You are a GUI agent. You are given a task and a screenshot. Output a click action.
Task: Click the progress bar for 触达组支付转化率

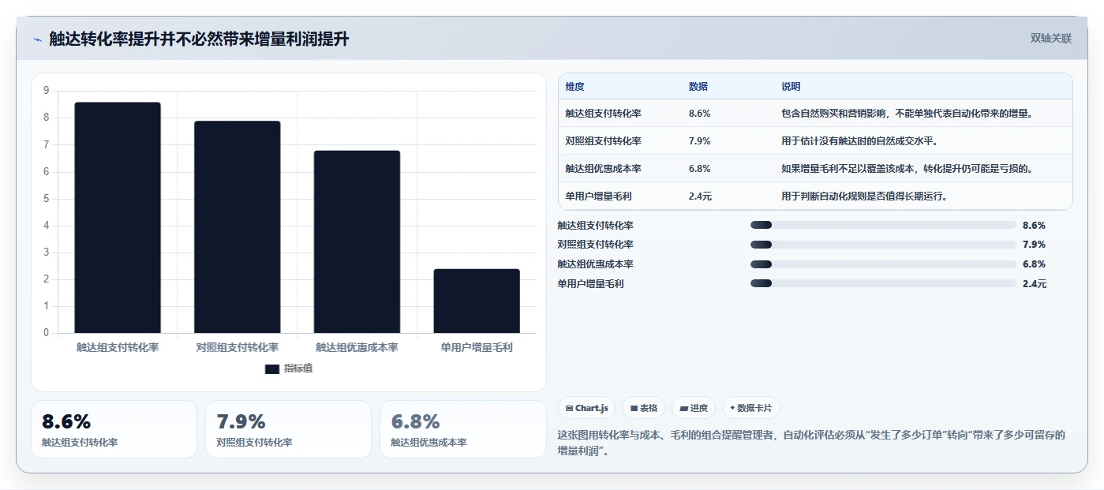point(883,226)
